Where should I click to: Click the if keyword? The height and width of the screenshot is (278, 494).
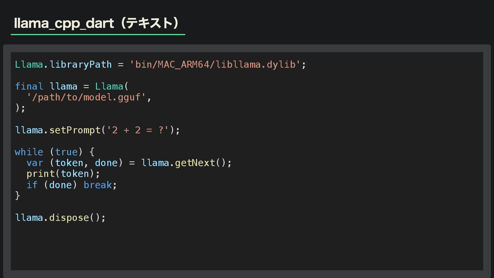pyautogui.click(x=32, y=185)
